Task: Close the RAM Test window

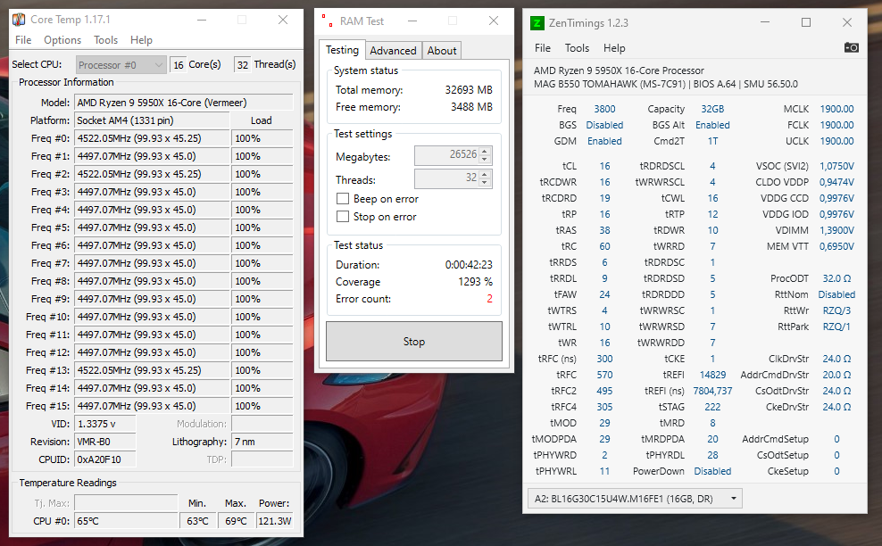Action: tap(494, 21)
